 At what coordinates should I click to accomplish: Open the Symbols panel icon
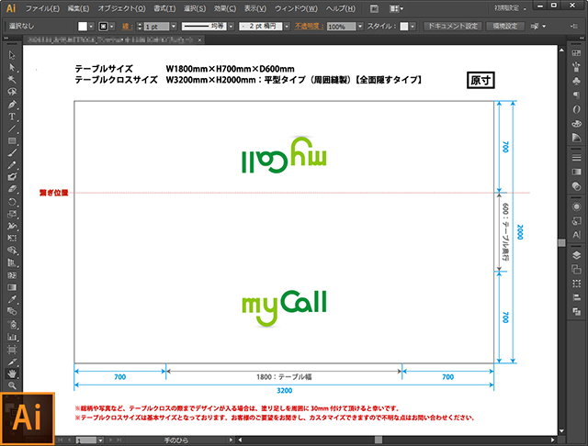click(x=576, y=81)
